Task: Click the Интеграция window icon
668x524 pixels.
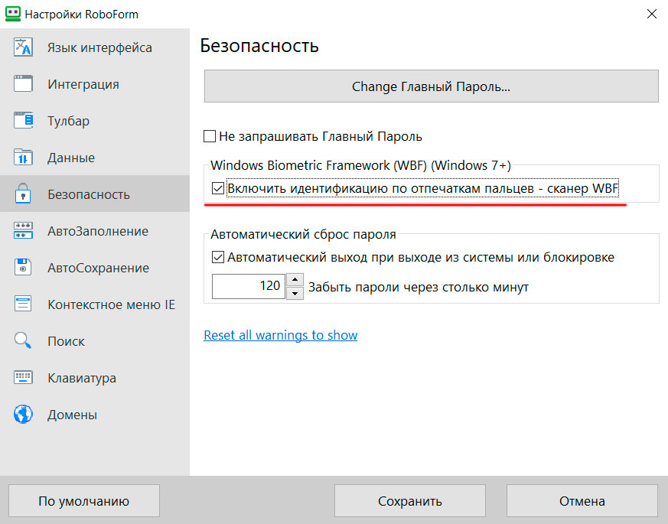Action: 23,84
